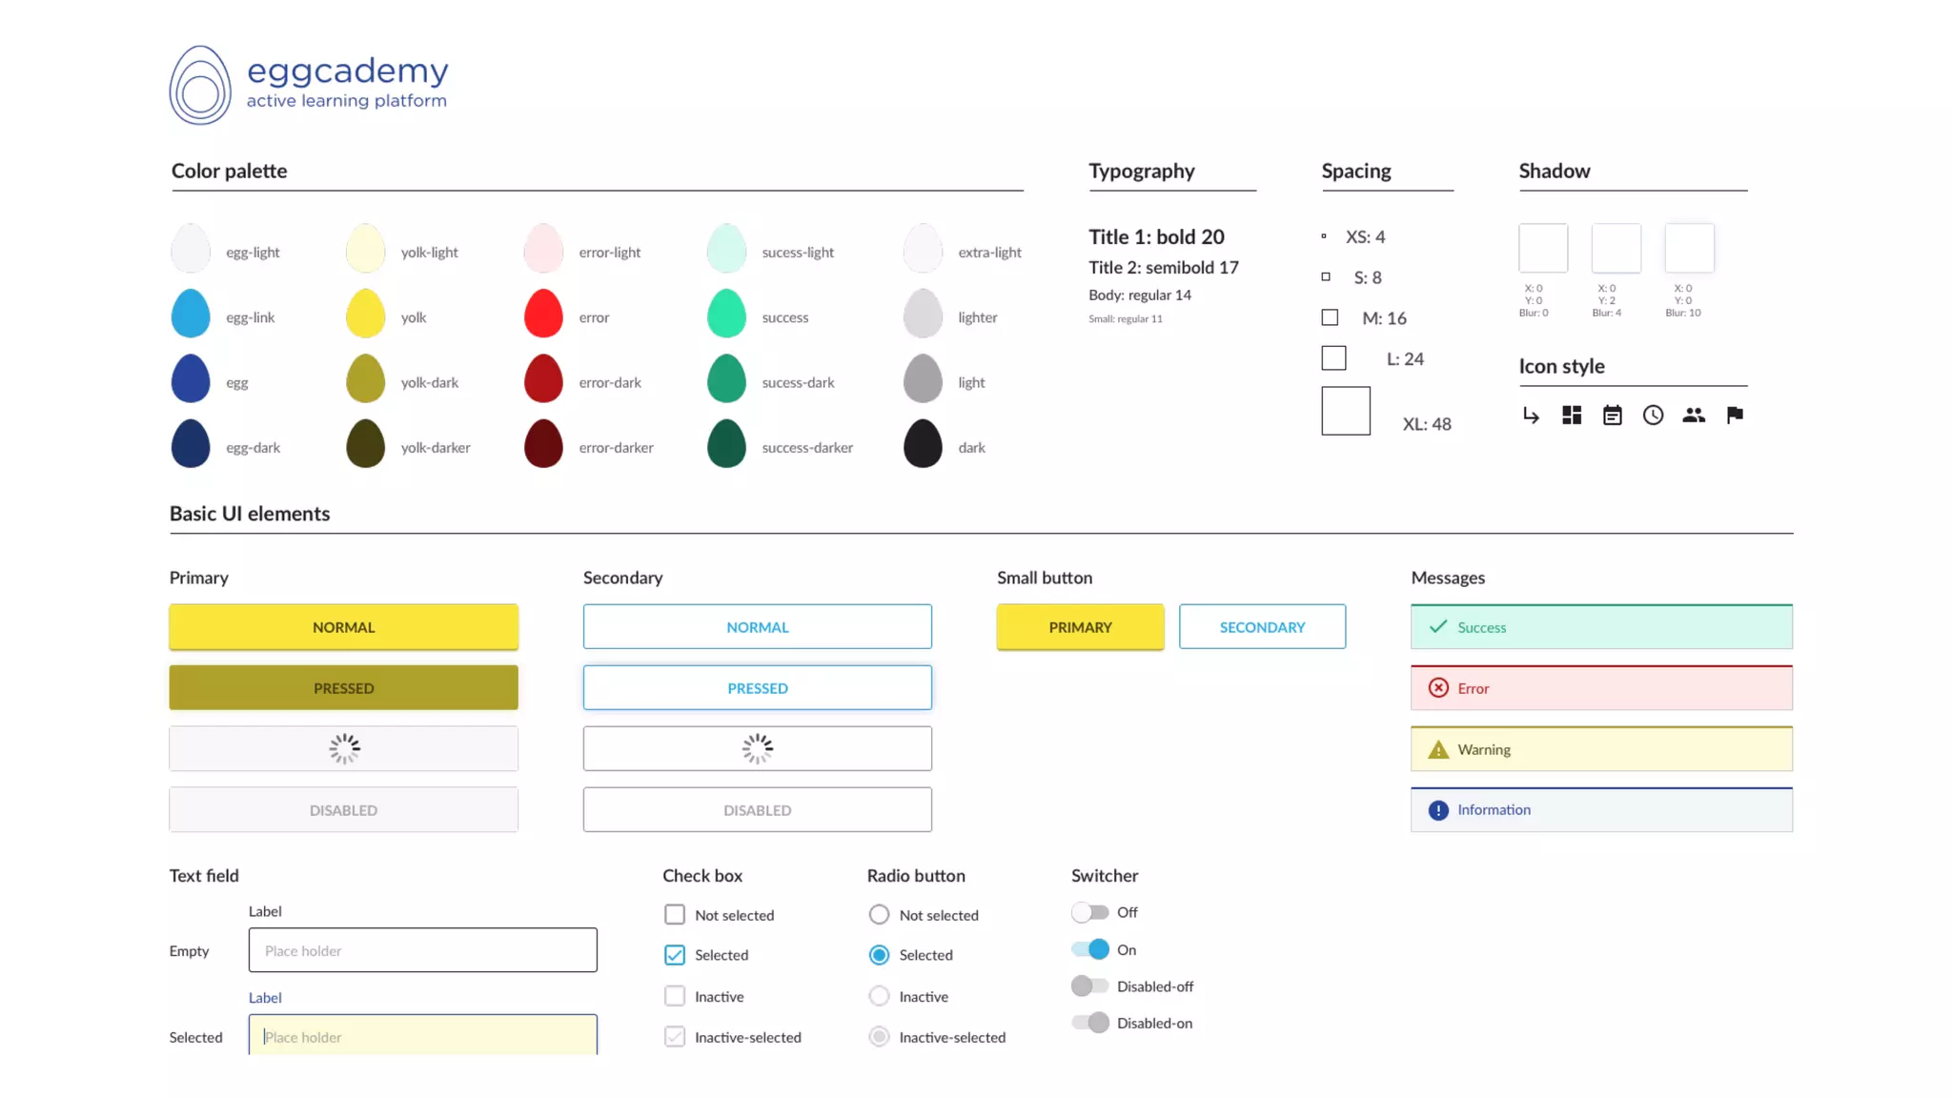Turn off the 'On' switcher
1952x1098 pixels.
pyautogui.click(x=1089, y=950)
